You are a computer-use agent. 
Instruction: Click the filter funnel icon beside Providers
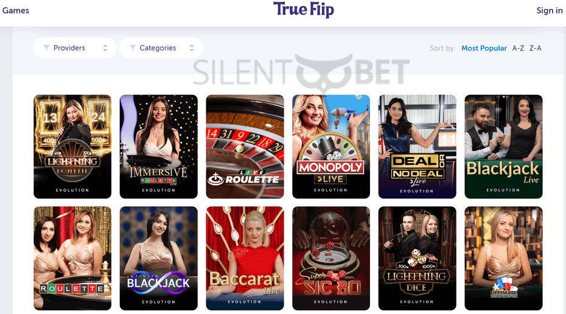(46, 48)
